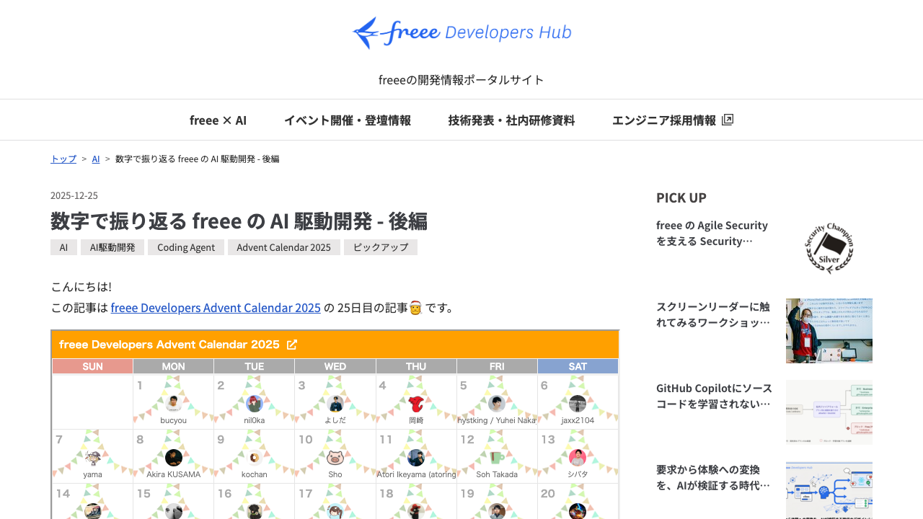Select the ピックアップ tag
Viewport: 923px width, 519px height.
tap(381, 247)
